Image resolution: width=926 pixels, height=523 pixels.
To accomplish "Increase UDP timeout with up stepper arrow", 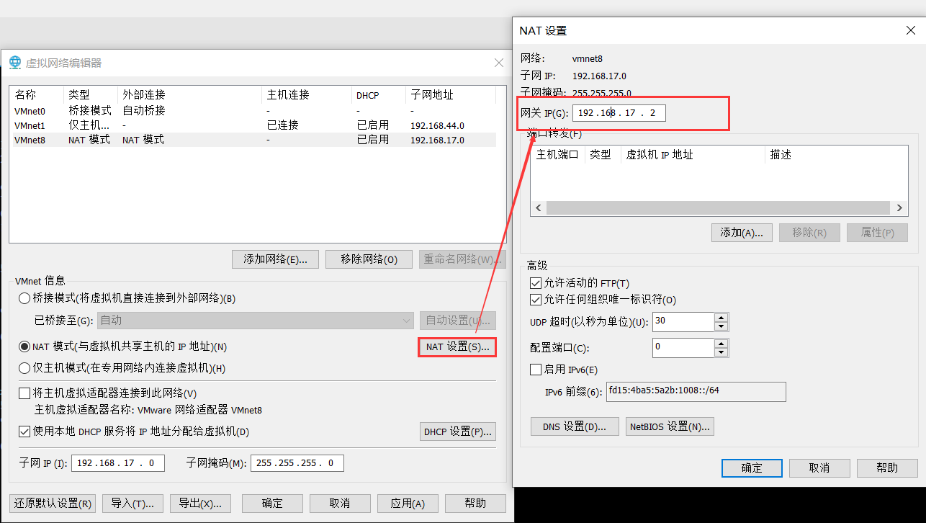I will point(721,317).
